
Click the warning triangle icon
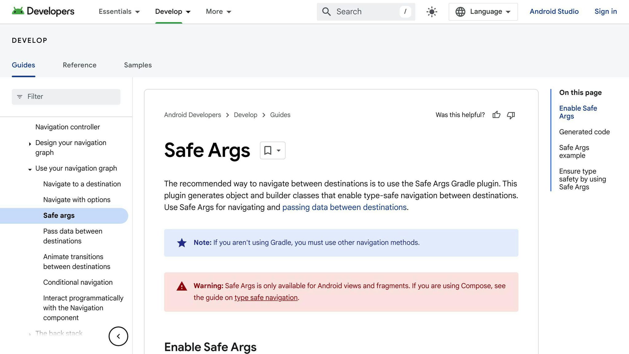(182, 286)
